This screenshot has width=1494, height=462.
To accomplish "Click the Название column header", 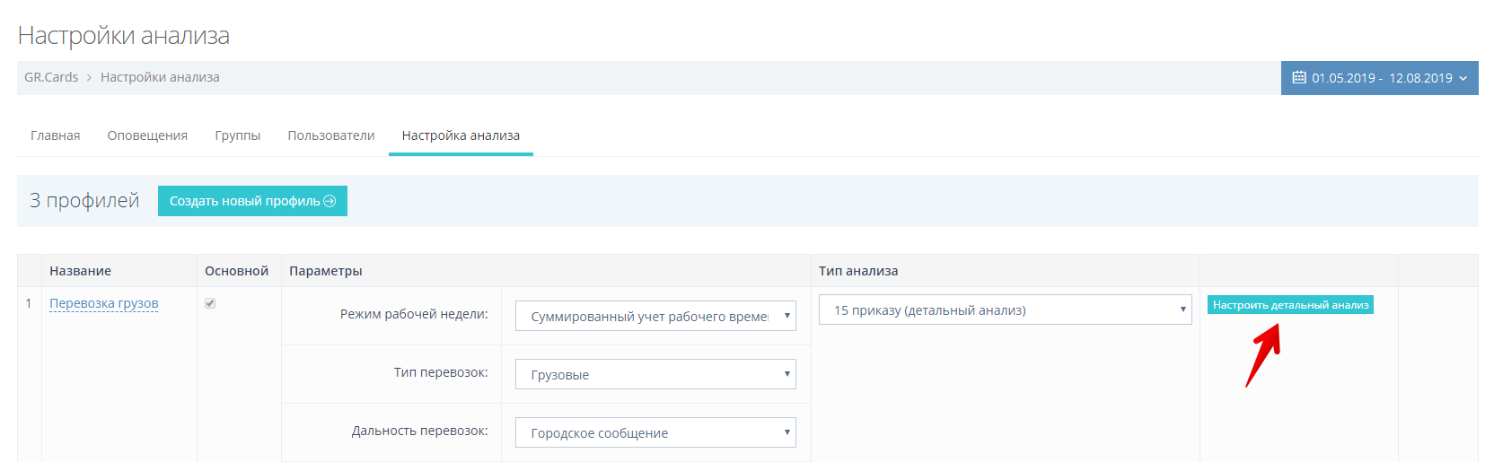I will pyautogui.click(x=81, y=271).
